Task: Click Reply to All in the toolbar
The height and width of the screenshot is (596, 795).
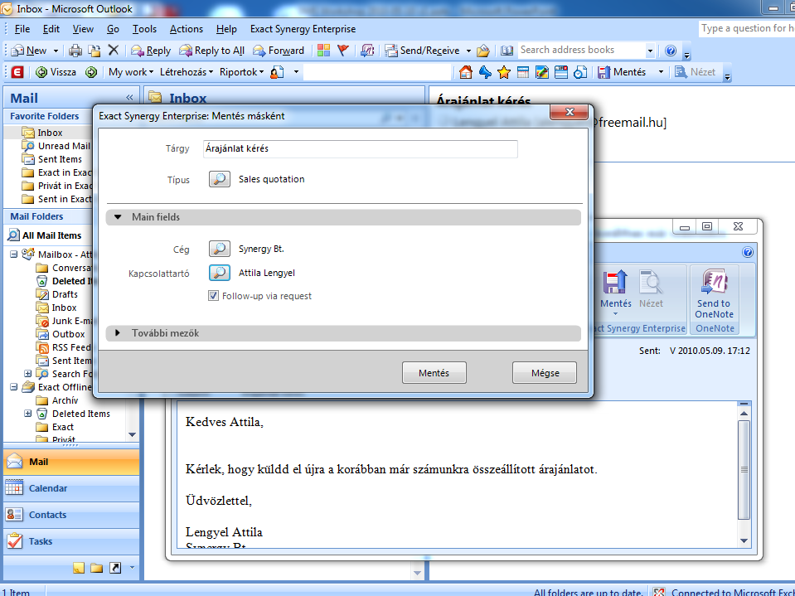Action: (x=212, y=51)
